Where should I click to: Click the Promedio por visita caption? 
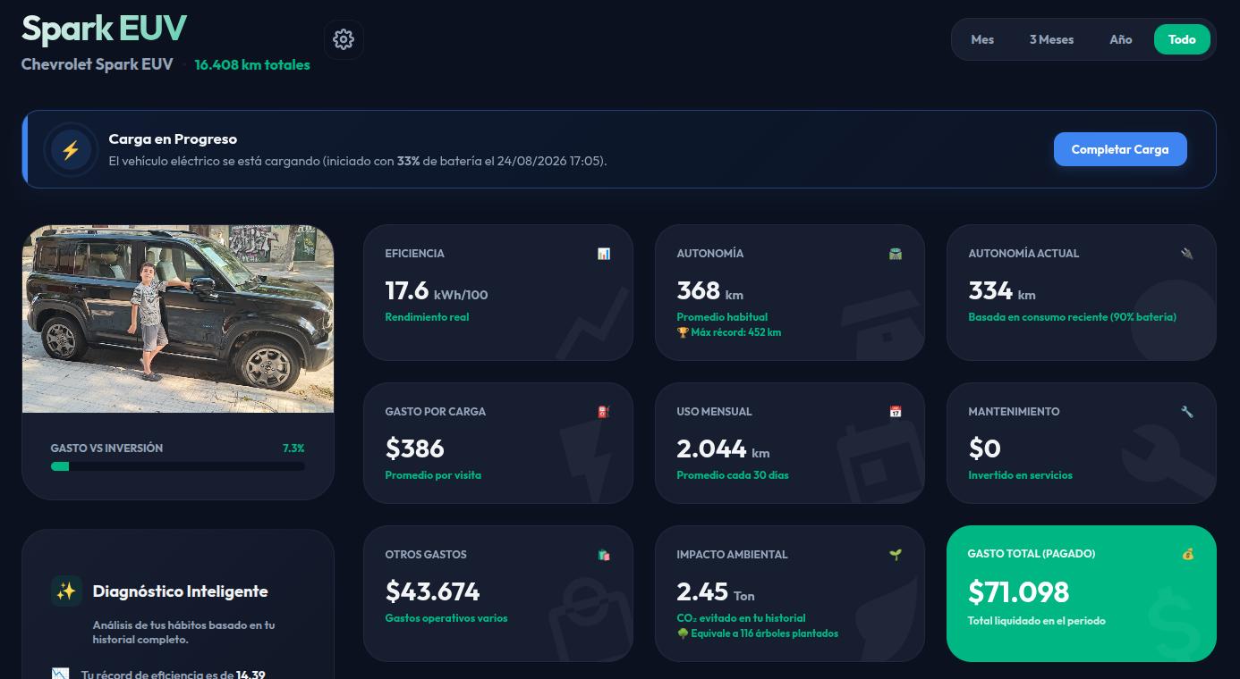click(433, 475)
